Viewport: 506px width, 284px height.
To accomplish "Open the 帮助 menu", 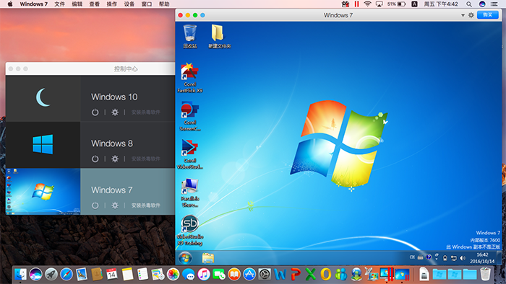I will (164, 4).
